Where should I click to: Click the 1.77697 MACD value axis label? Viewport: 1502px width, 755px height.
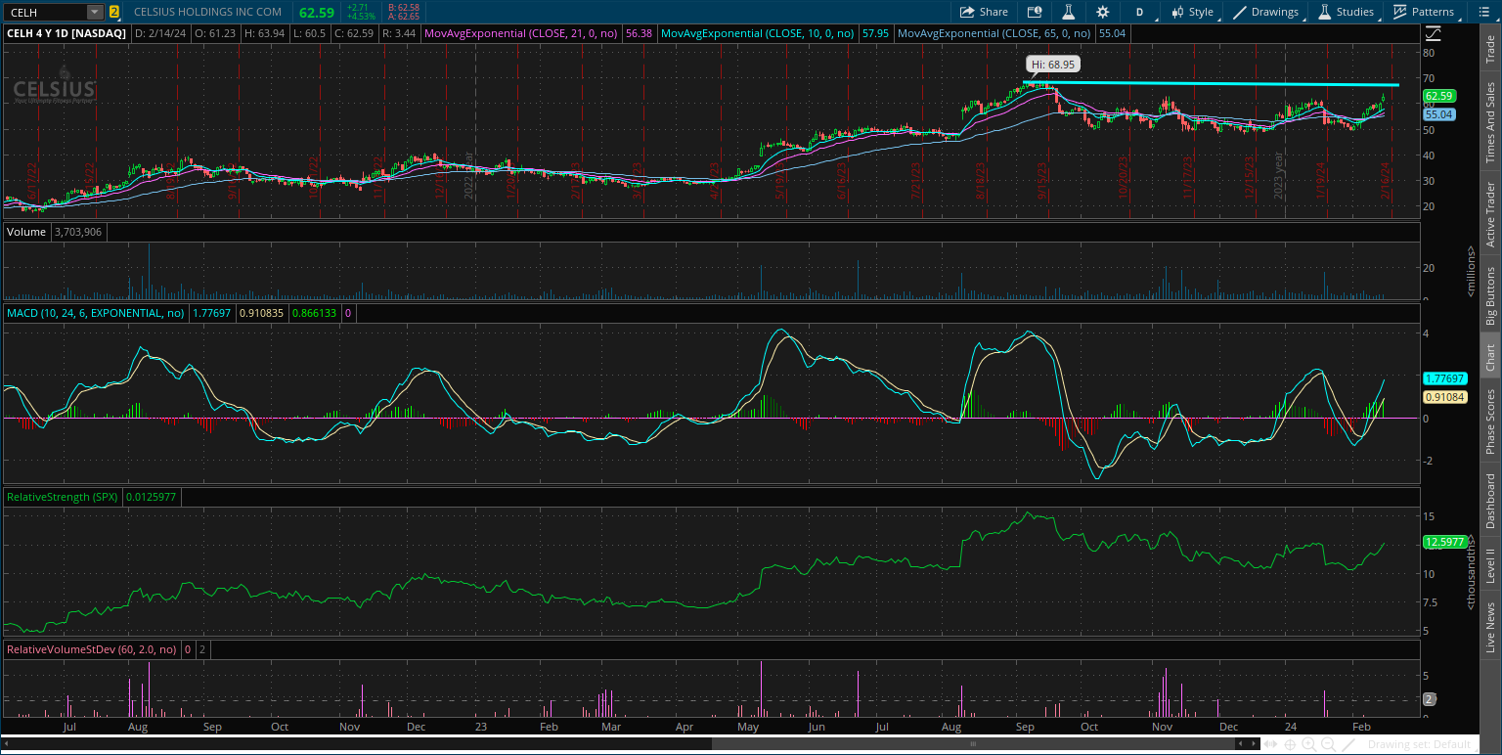pos(1443,377)
